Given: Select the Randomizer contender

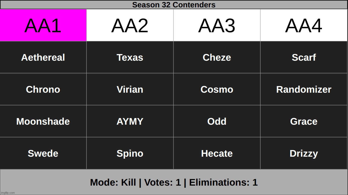Looking at the screenshot, I should point(304,89).
